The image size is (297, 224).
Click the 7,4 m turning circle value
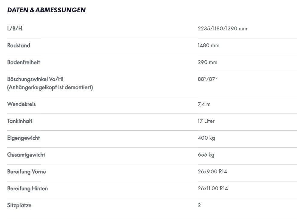coord(204,104)
